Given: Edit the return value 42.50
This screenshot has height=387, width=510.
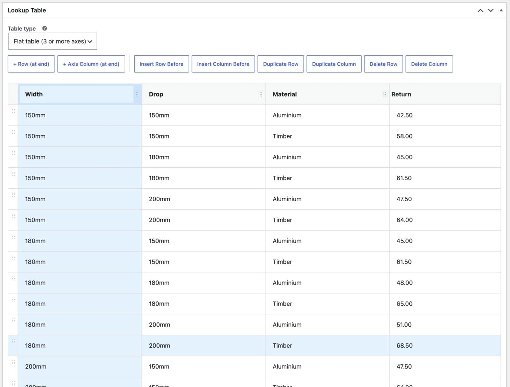Looking at the screenshot, I should pyautogui.click(x=445, y=115).
